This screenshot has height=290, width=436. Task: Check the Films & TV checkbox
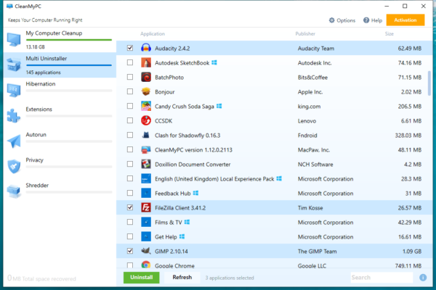[x=130, y=222]
